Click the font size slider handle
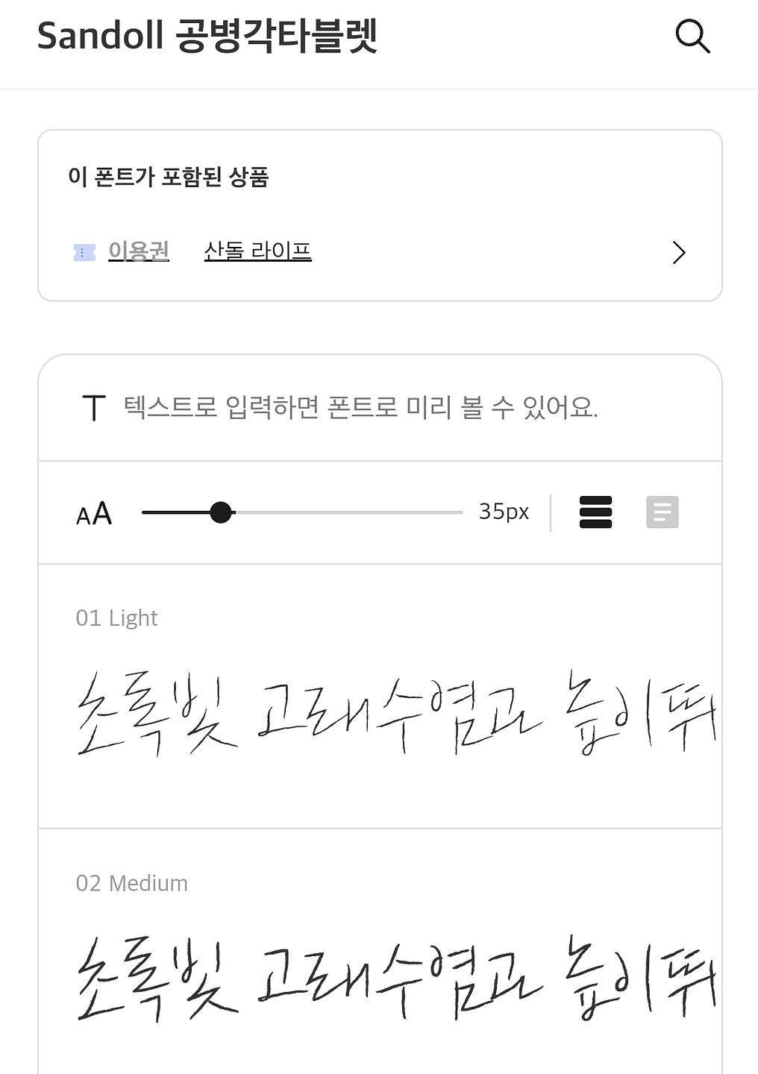The height and width of the screenshot is (1074, 758). [221, 512]
